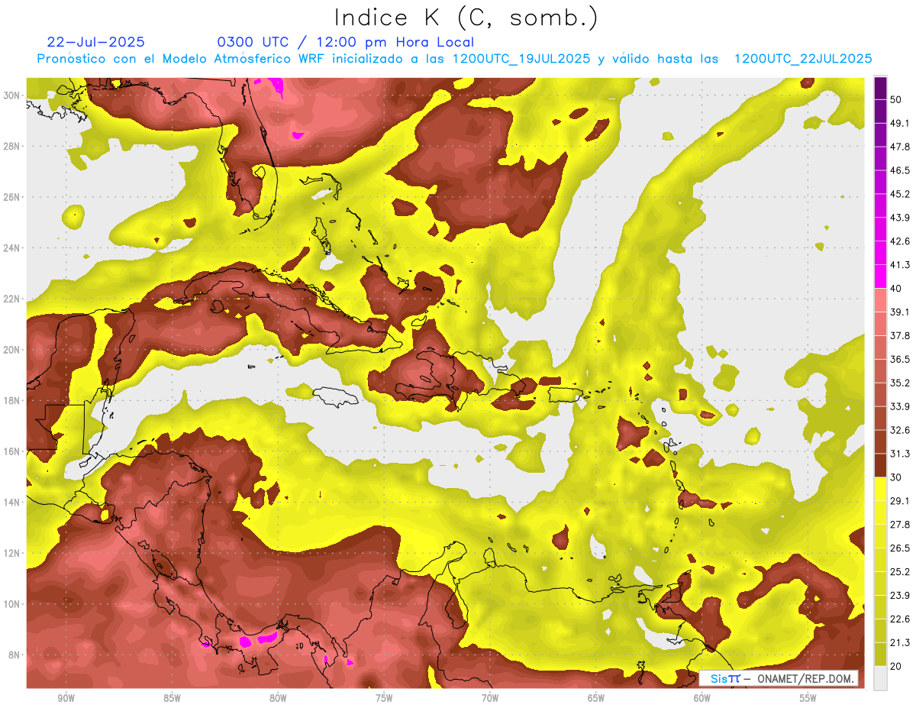The width and height of the screenshot is (916, 708).
Task: Click the 20N latitude label
Action: (x=13, y=350)
